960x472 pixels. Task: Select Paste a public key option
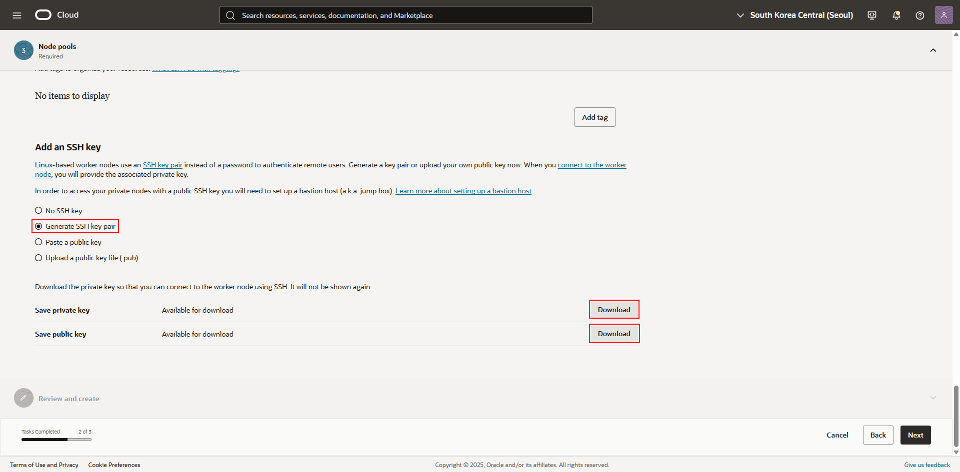38,242
